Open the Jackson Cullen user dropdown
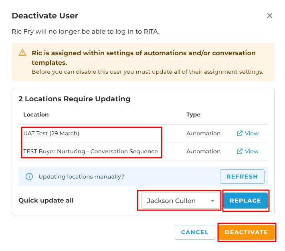This screenshot has width=285, height=251. coord(181,201)
